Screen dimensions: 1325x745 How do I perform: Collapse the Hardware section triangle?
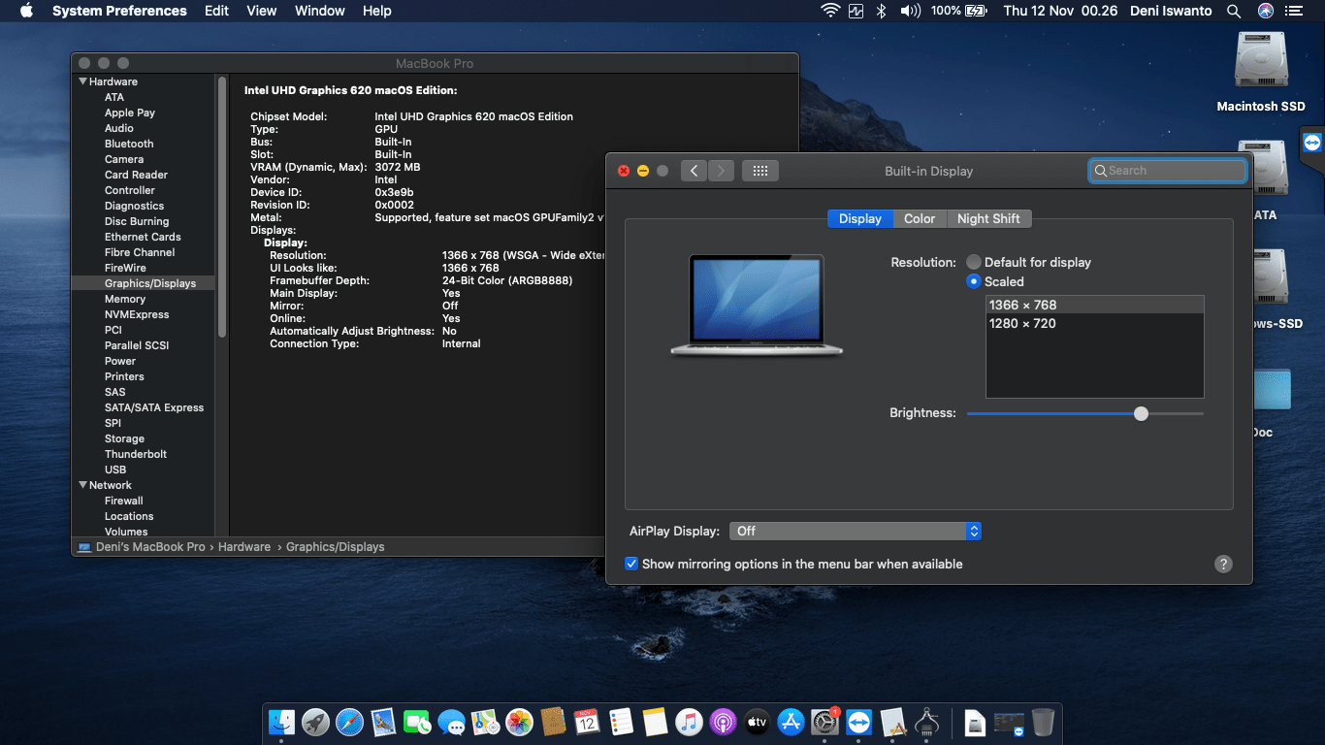click(x=83, y=81)
